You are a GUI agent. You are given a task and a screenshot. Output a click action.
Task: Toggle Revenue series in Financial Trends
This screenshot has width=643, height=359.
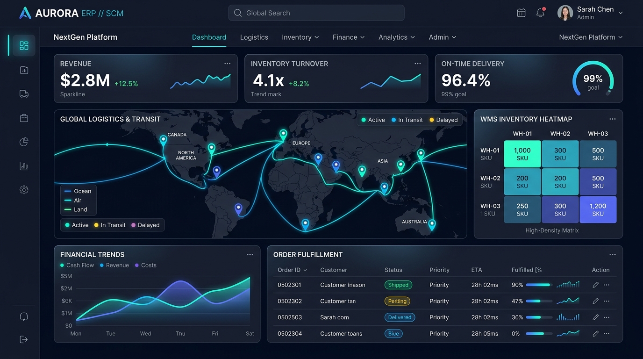tap(114, 265)
